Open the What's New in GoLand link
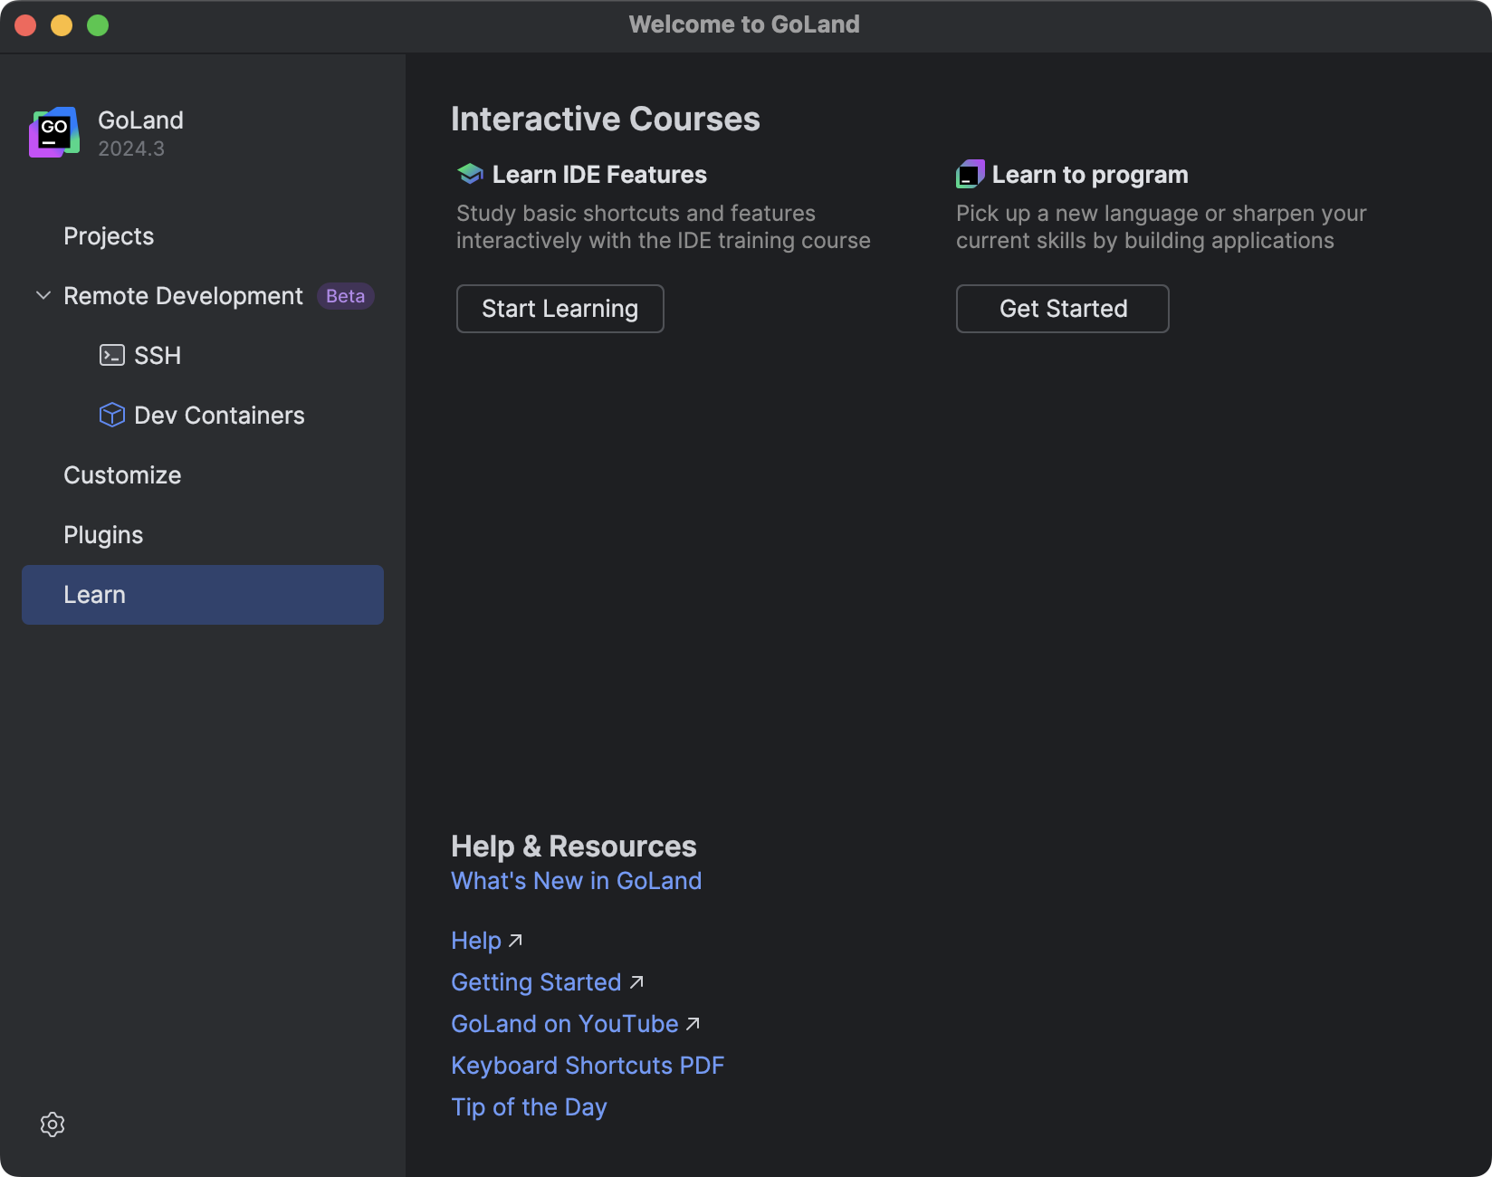The width and height of the screenshot is (1492, 1177). 576,881
